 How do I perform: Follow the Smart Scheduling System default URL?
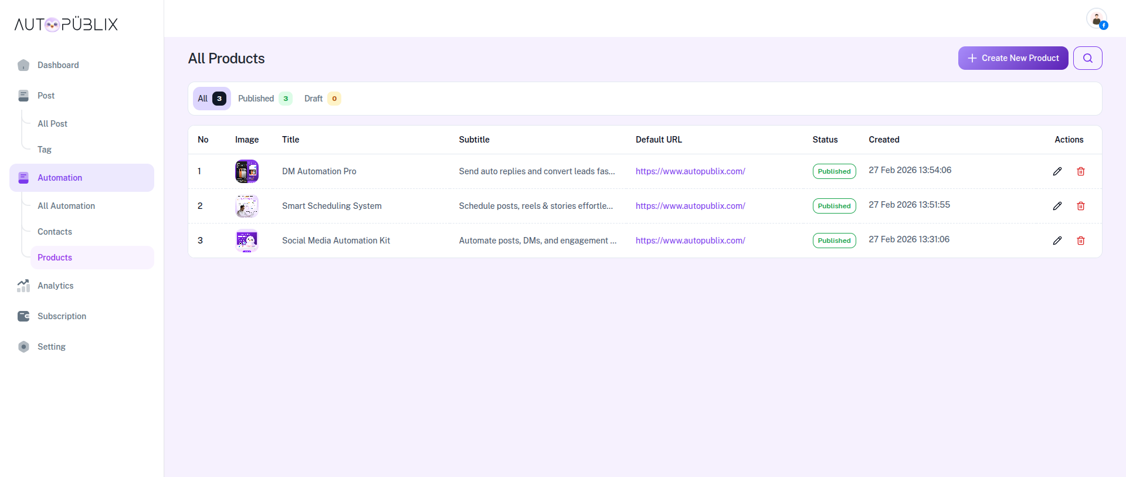point(690,206)
